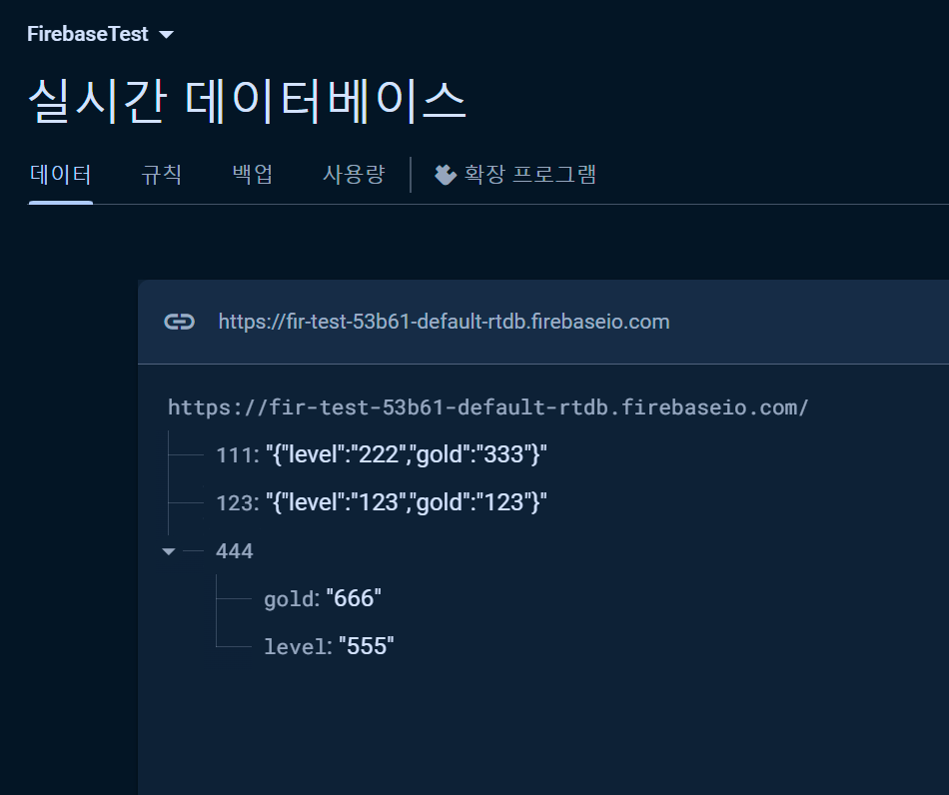This screenshot has width=949, height=795.
Task: Open the 사용량 tab
Action: [x=354, y=175]
